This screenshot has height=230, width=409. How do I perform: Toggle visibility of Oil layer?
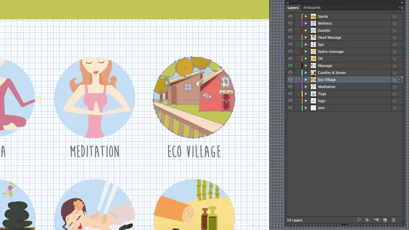point(290,58)
